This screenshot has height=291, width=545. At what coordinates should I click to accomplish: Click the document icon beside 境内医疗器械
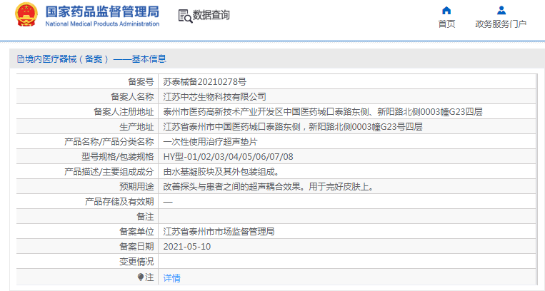click(x=21, y=59)
